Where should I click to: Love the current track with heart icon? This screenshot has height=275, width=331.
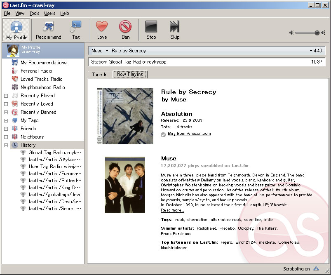point(102,30)
